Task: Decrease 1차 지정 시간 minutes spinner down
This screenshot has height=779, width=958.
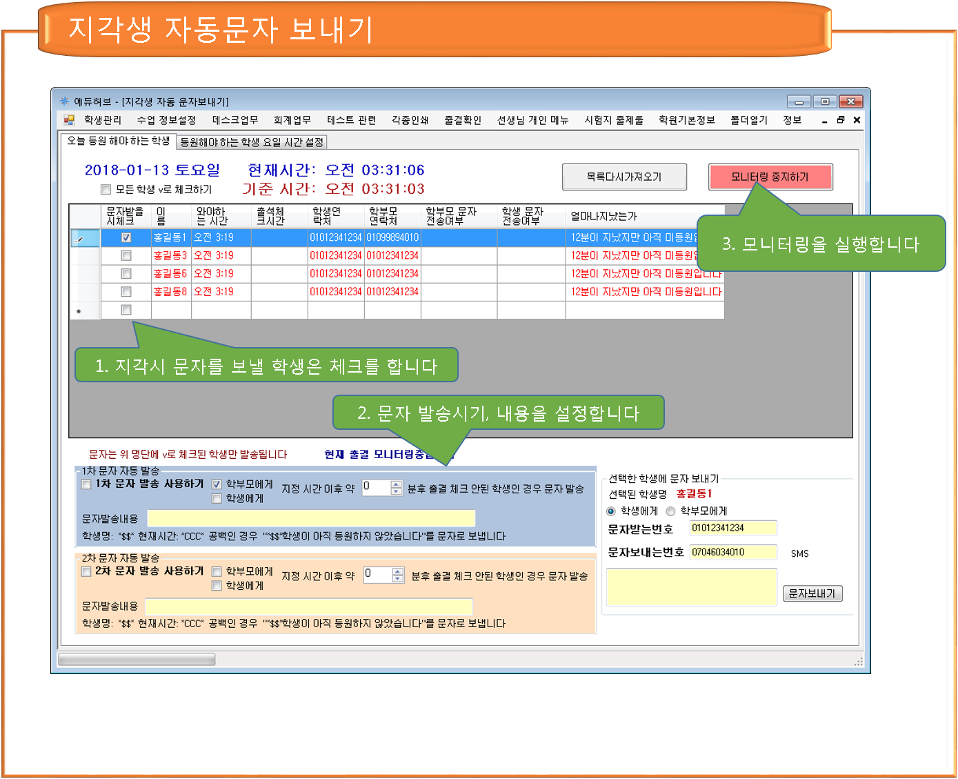Action: [397, 491]
